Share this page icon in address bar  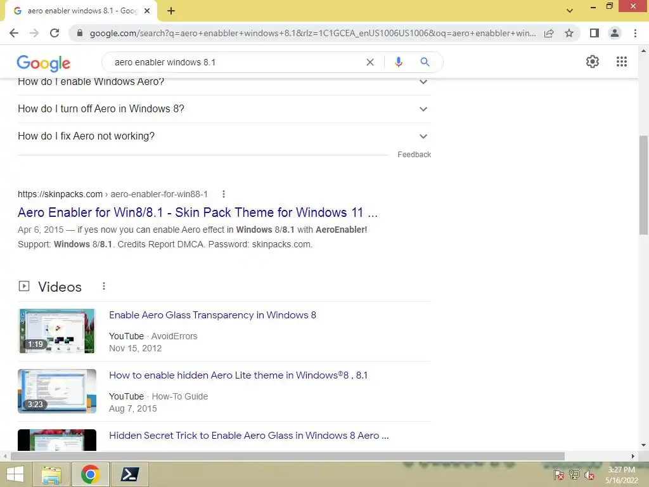(549, 33)
